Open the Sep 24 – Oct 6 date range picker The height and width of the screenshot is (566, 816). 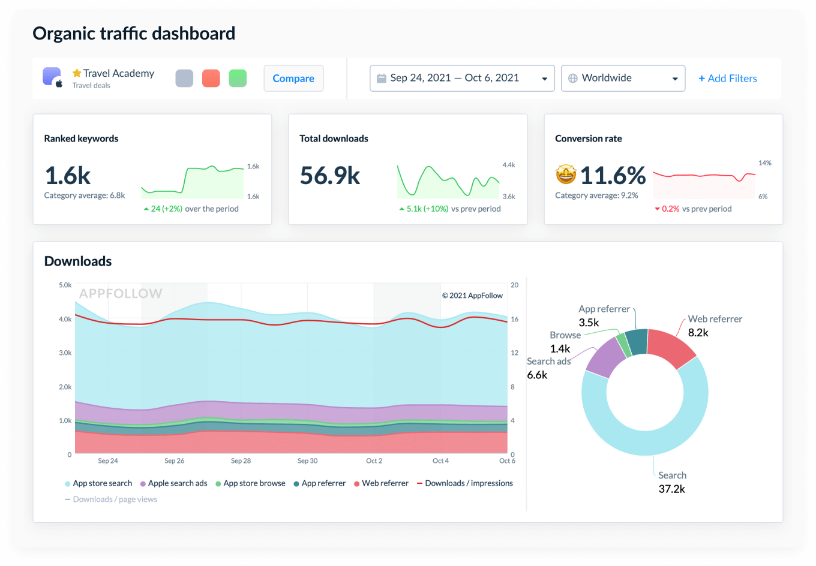click(x=462, y=78)
